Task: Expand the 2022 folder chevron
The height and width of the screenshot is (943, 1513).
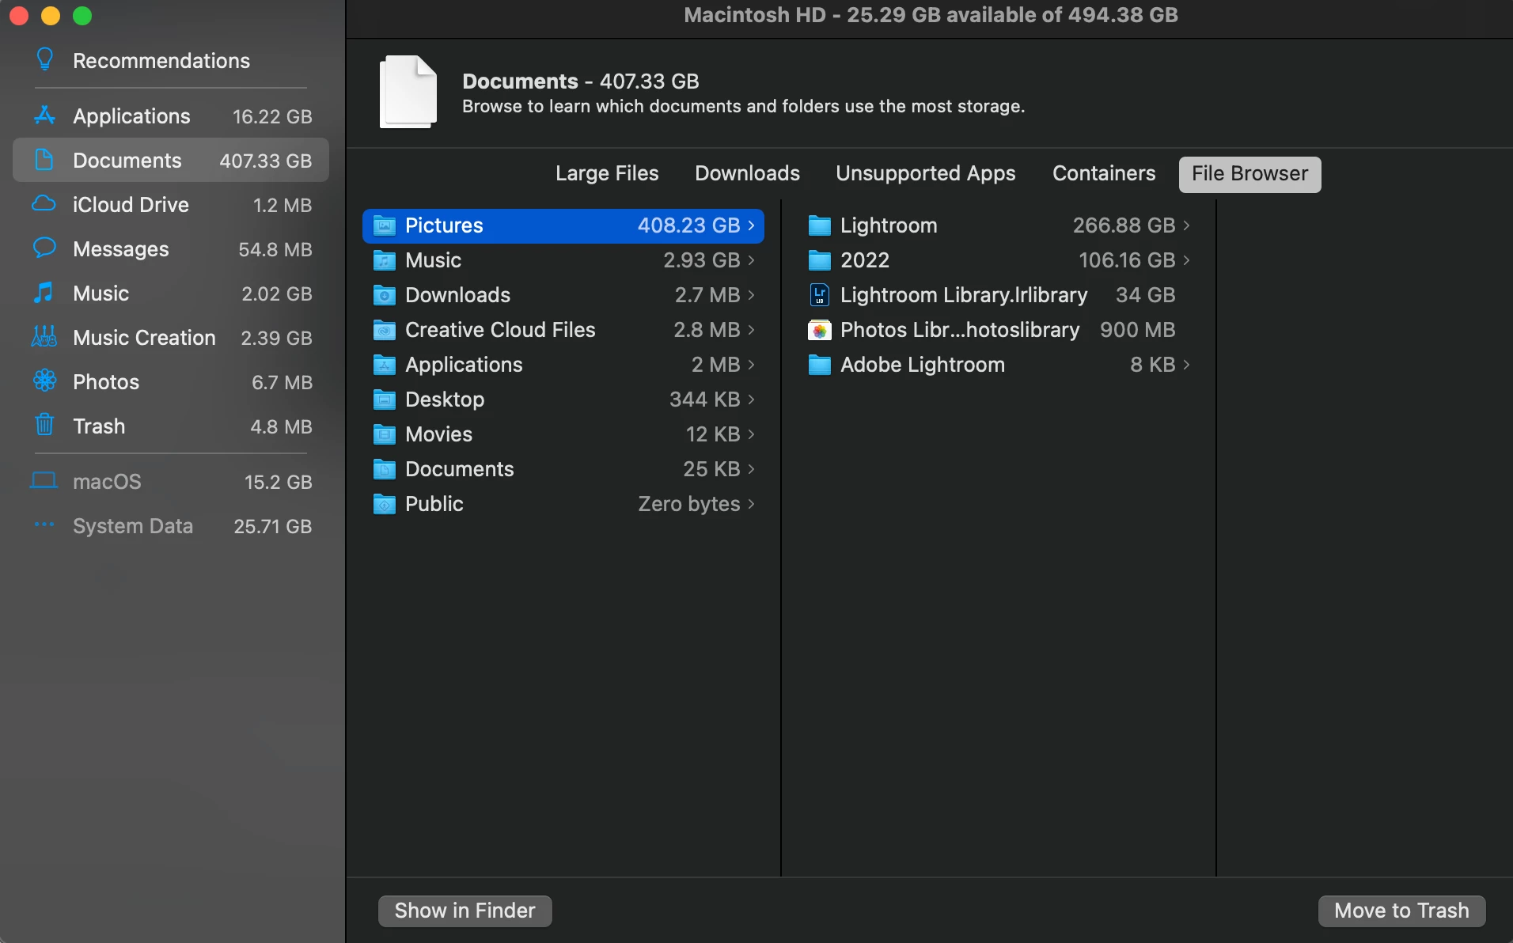Action: 1186,260
